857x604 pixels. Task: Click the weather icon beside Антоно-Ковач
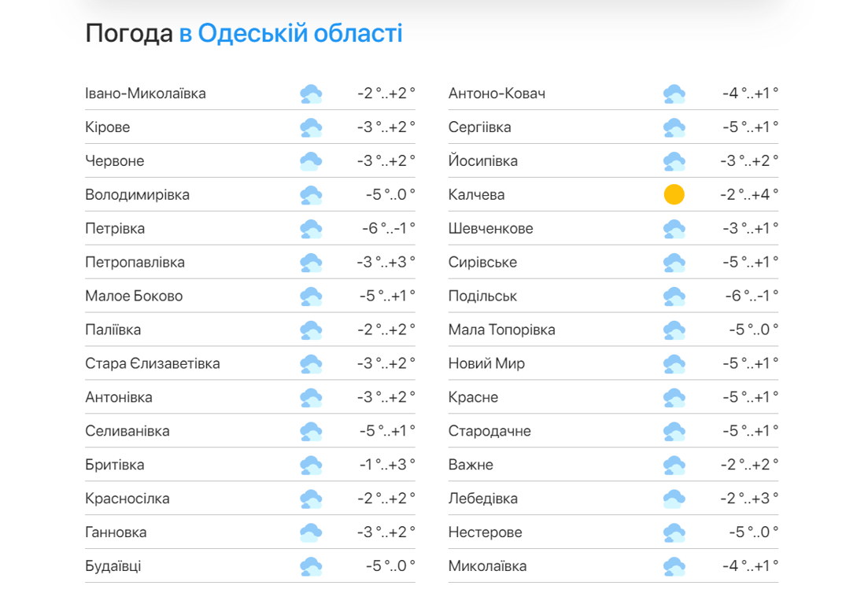[674, 94]
